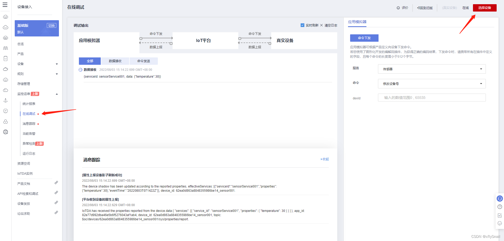Click 清空日志 to clear logs
This screenshot has width=504, height=241.
[331, 25]
